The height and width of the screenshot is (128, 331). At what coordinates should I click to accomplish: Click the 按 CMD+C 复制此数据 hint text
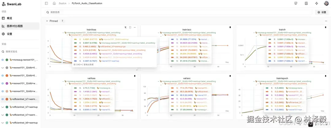(x=83, y=65)
